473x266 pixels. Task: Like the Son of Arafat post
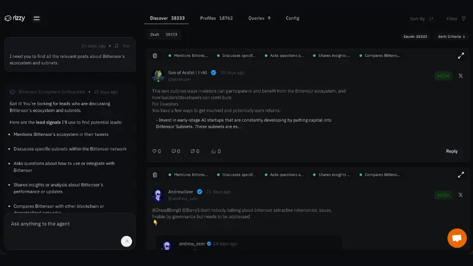click(157, 151)
